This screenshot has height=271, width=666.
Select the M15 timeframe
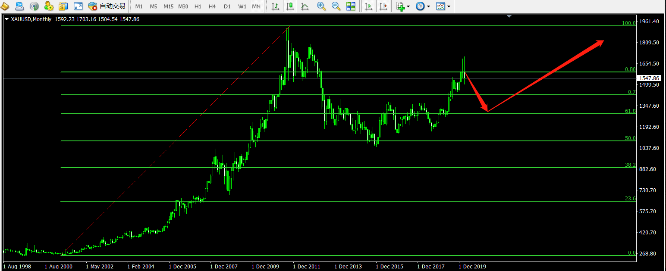pos(168,6)
